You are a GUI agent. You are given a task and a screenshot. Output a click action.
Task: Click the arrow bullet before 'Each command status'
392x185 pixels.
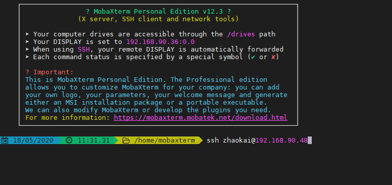coord(27,57)
